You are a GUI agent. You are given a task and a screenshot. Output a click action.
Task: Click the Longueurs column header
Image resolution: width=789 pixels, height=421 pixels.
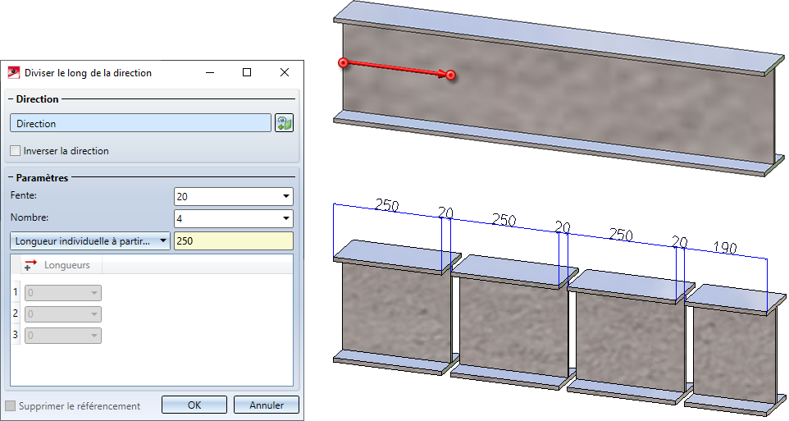62,265
